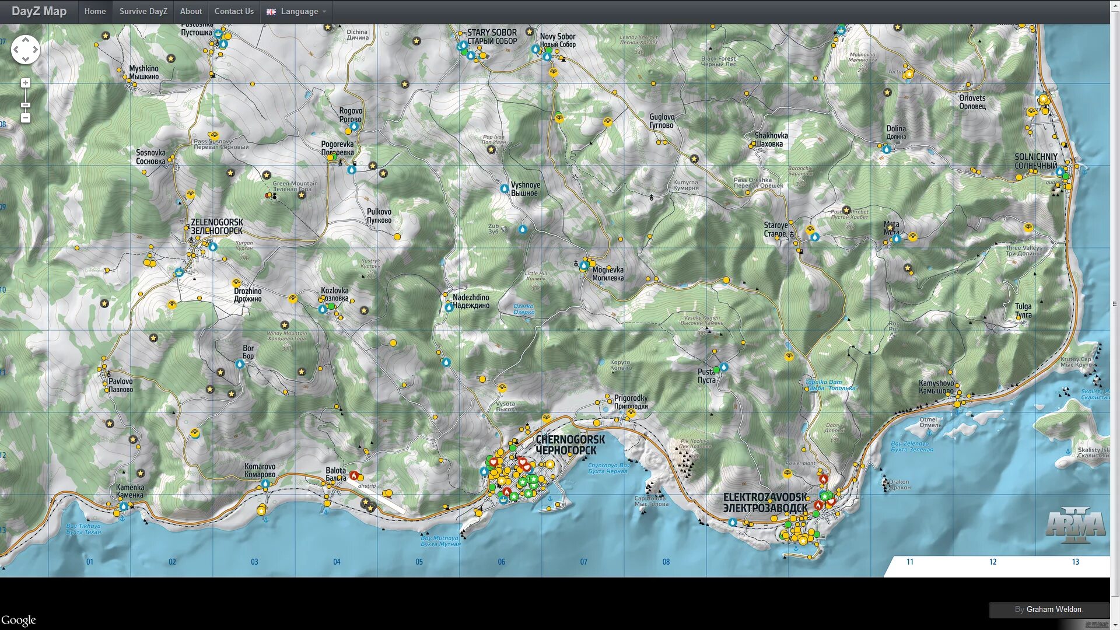This screenshot has height=630, width=1120.
Task: Select the water pump marker at Kozlovka
Action: (x=323, y=309)
